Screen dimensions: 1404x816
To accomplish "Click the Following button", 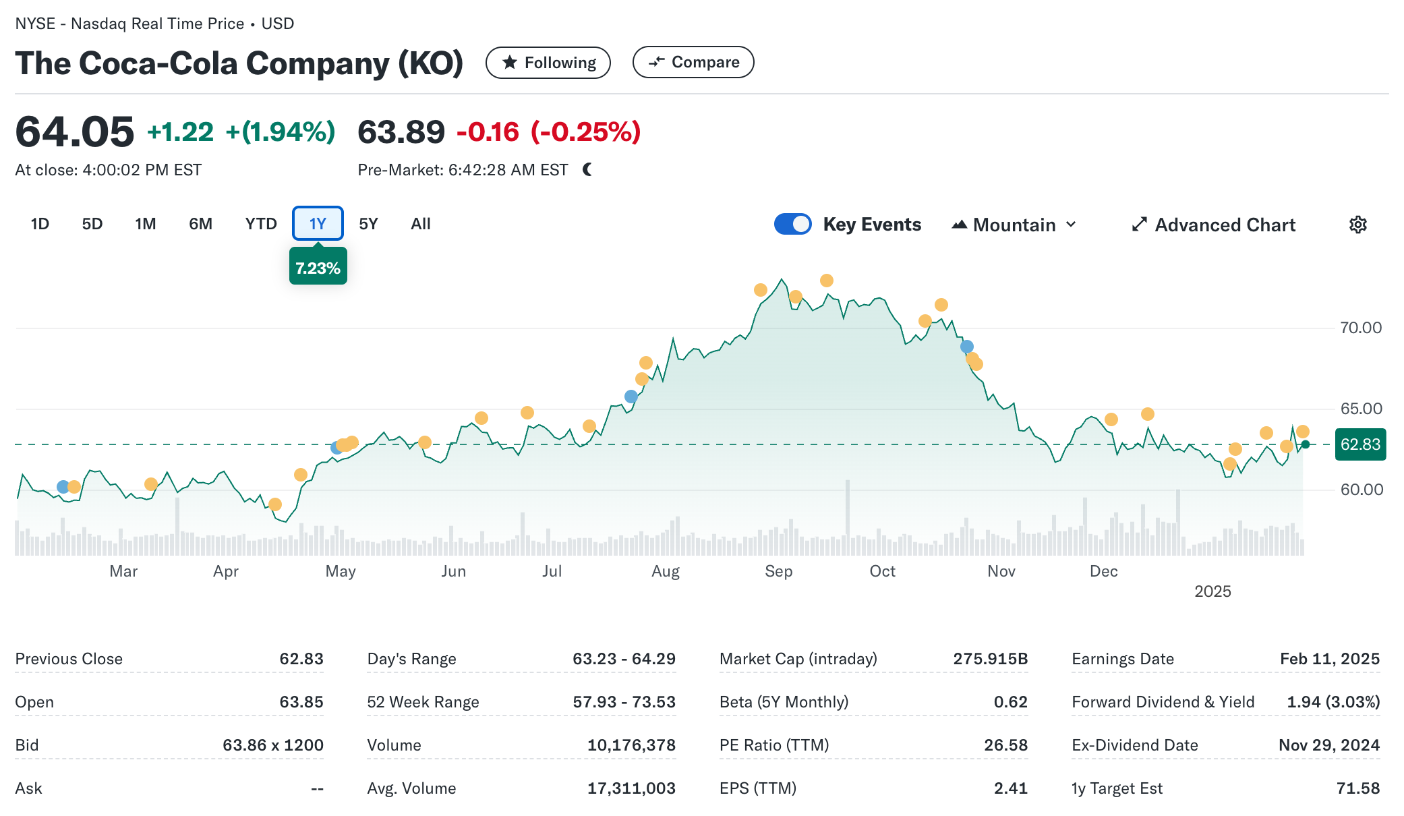I will click(548, 63).
